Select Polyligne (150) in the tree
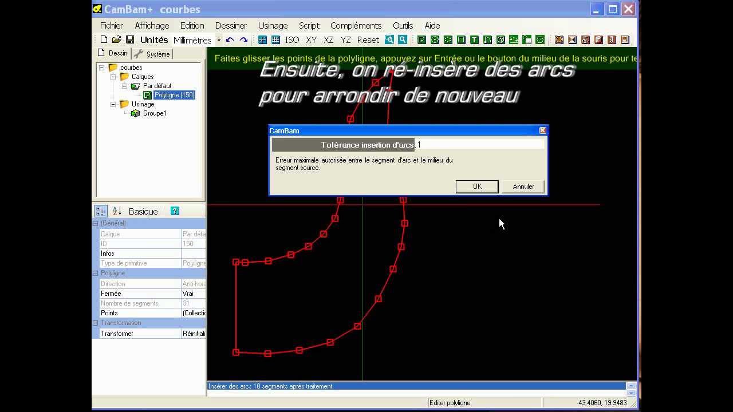 (x=175, y=95)
